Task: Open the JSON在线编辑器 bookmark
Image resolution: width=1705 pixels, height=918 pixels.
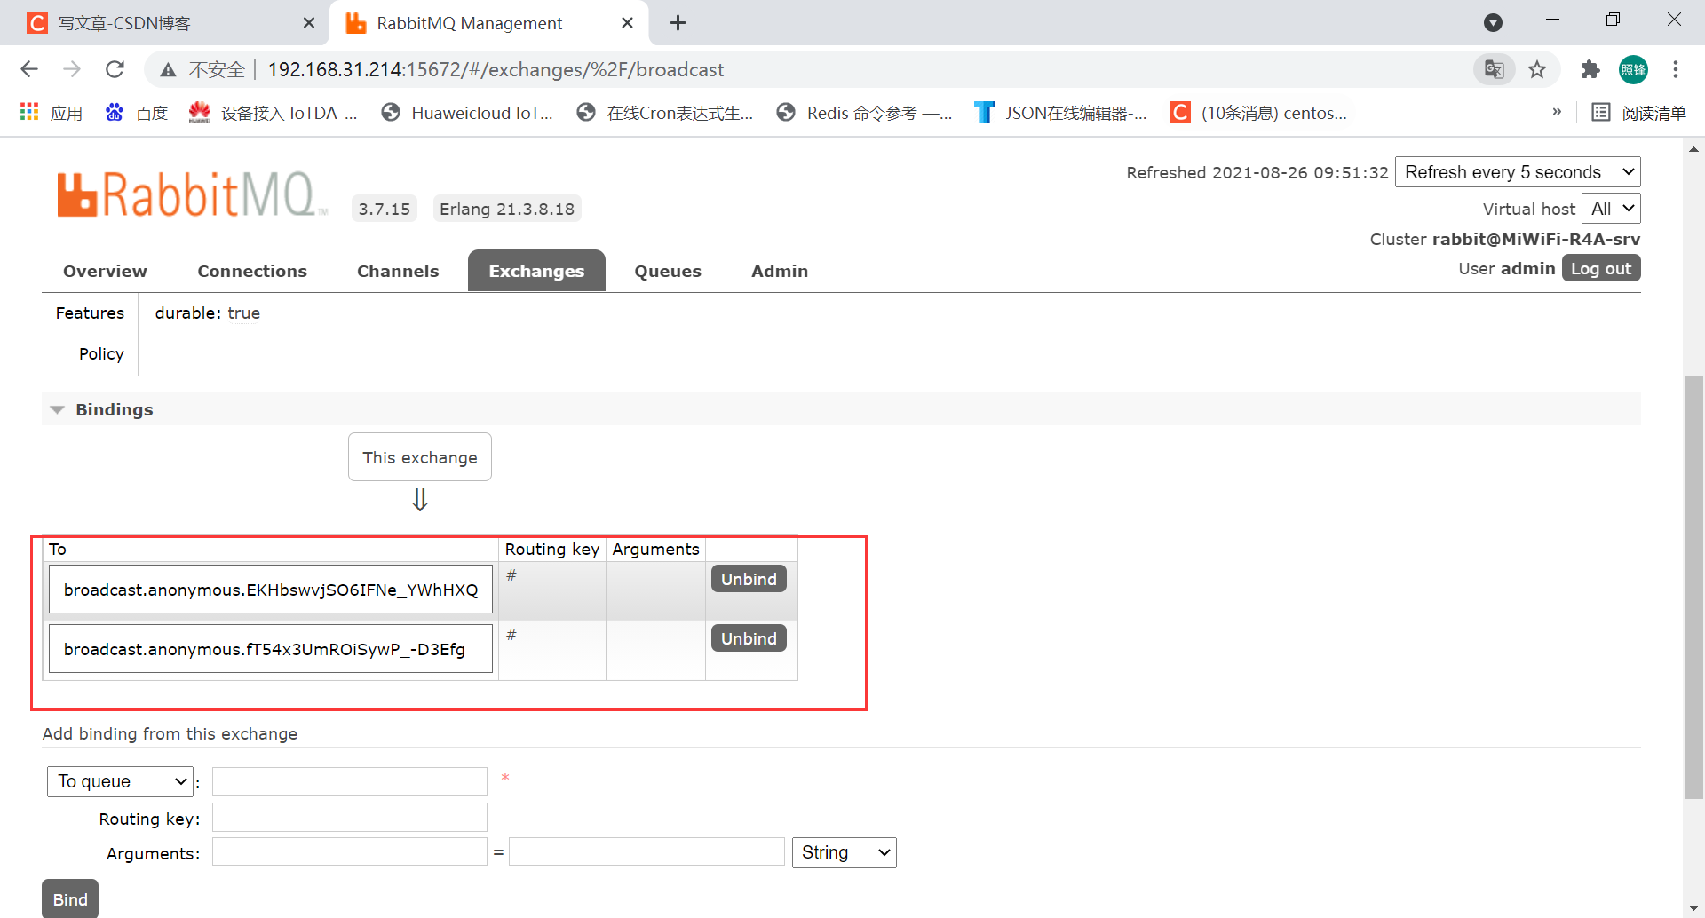Action: click(x=1060, y=113)
